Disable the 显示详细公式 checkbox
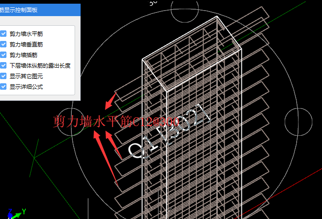This screenshot has height=219, width=322. coord(3,86)
